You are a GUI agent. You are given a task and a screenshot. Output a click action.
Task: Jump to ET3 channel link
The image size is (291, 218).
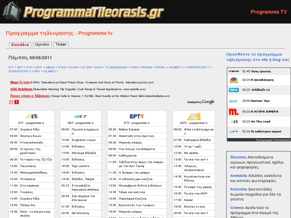(29, 67)
